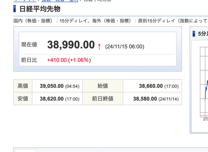This screenshot has height=152, width=208.
Task: Select the previous close 38,580.00
Action: coord(145,99)
